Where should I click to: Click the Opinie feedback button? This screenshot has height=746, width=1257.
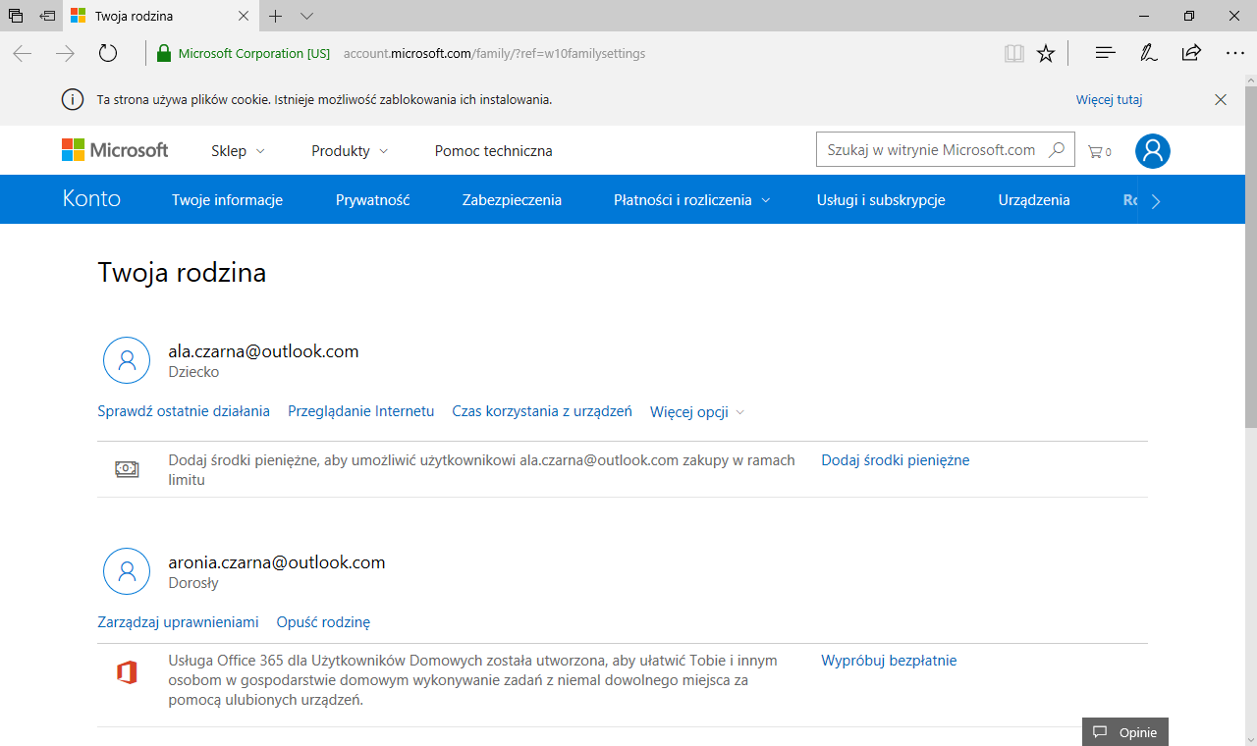click(1125, 732)
